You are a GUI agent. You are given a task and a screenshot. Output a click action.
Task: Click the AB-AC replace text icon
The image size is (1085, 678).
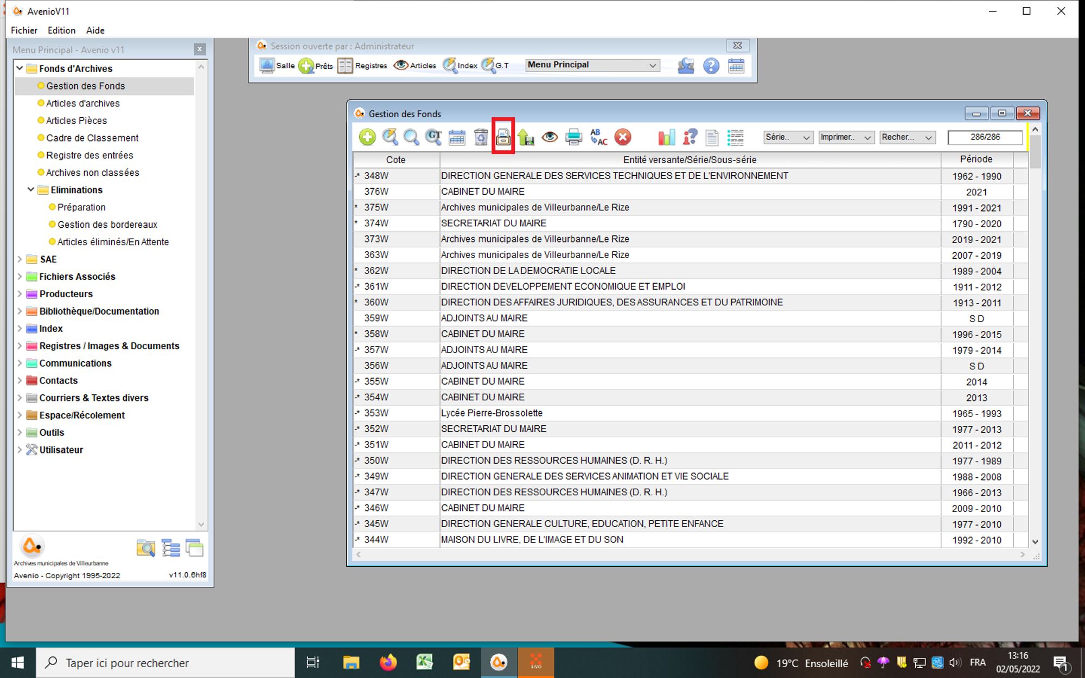(x=598, y=137)
